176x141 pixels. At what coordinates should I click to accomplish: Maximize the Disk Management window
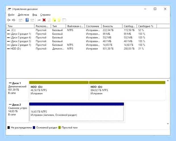[155, 9]
